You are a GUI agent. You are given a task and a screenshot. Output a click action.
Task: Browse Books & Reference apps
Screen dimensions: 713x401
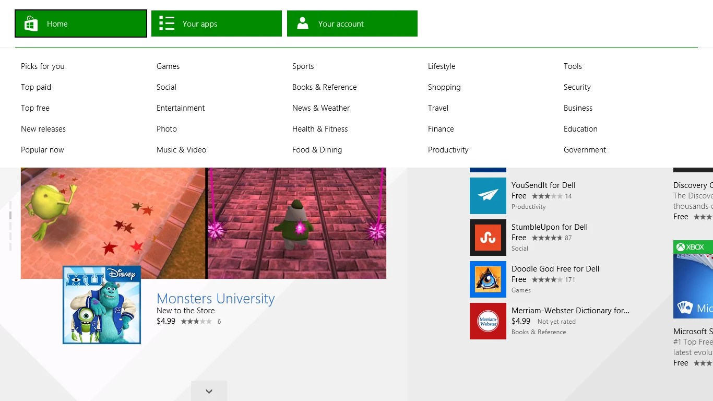coord(325,87)
